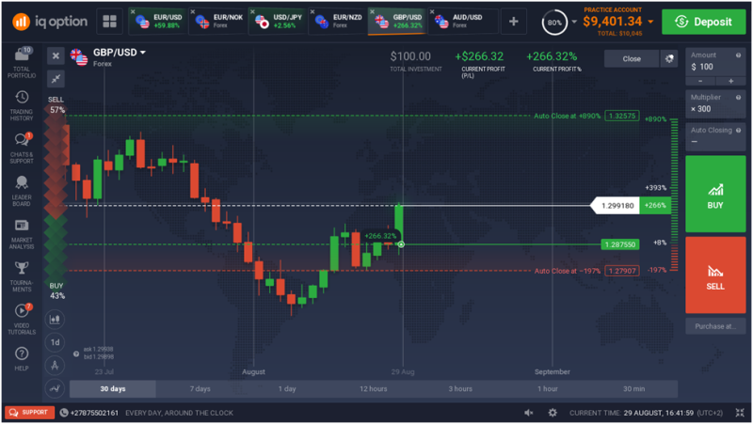Click the 1.287550 entry price marker

click(x=620, y=244)
